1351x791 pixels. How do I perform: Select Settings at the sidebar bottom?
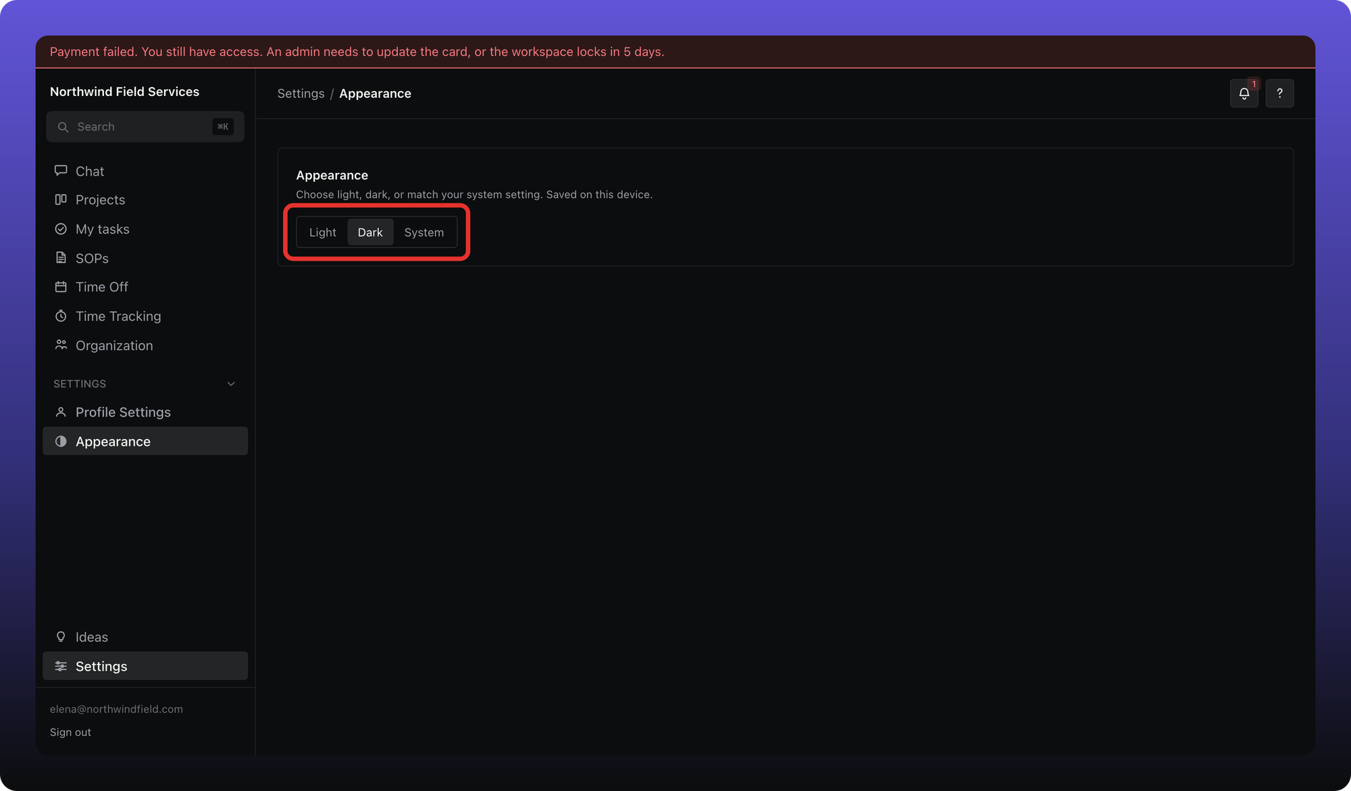point(145,666)
